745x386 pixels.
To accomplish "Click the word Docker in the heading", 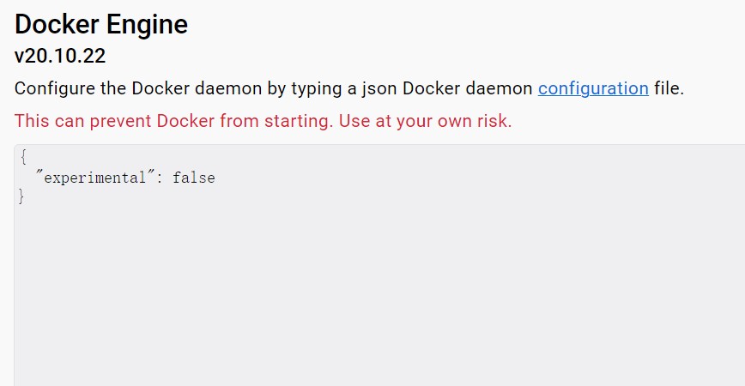I will [x=57, y=25].
